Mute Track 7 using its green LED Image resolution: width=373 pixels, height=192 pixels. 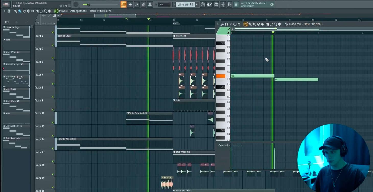53,84
